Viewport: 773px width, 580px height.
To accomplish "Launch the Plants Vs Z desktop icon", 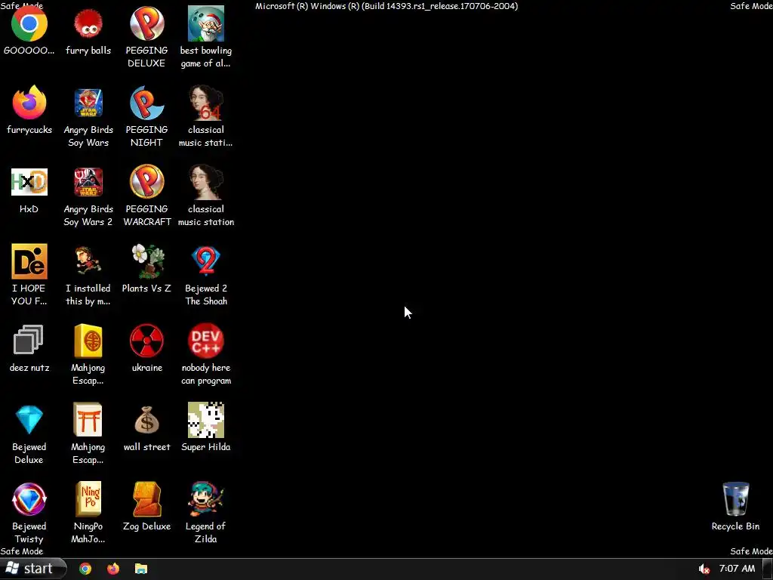I will 147,261.
